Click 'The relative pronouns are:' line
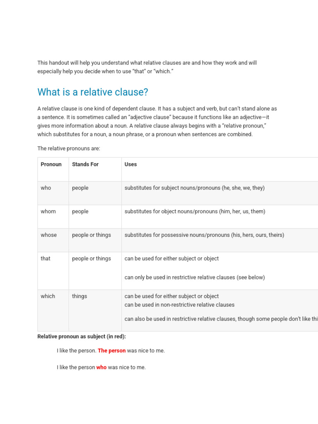 coord(69,149)
